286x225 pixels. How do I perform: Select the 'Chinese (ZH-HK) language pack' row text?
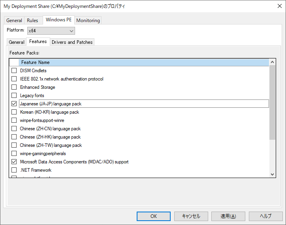(50, 137)
